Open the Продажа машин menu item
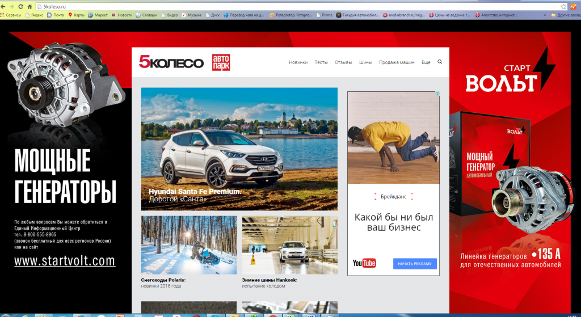This screenshot has height=317, width=581. pyautogui.click(x=397, y=62)
